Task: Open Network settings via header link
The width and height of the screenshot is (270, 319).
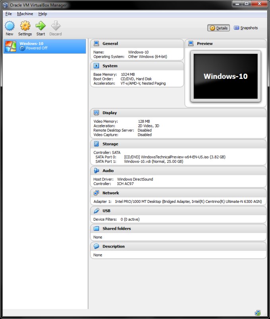Action: (111, 193)
